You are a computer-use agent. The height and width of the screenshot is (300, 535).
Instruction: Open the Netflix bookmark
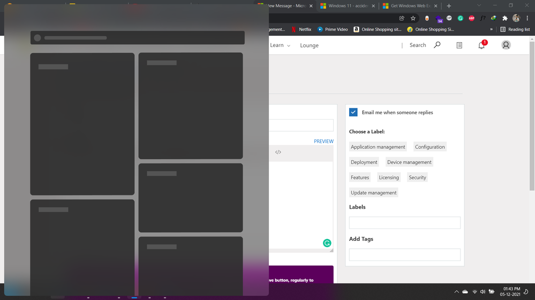tap(302, 29)
